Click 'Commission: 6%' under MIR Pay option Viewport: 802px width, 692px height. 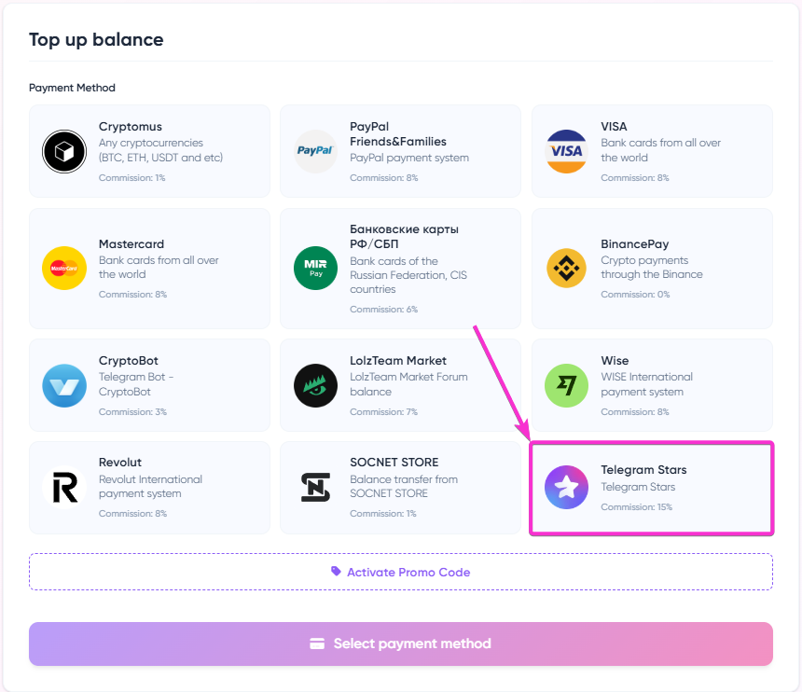(383, 310)
